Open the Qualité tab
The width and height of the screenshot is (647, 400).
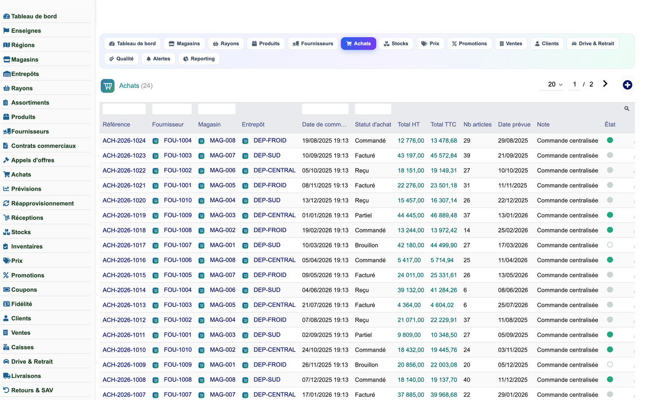tap(121, 59)
